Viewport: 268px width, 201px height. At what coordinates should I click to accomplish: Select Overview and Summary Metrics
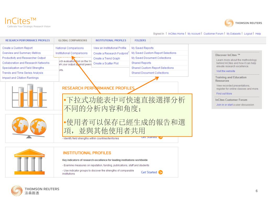coord(21,53)
